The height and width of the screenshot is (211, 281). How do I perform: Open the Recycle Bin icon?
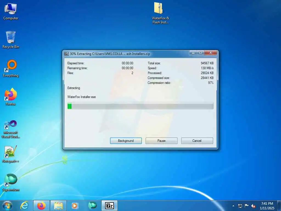(11, 40)
